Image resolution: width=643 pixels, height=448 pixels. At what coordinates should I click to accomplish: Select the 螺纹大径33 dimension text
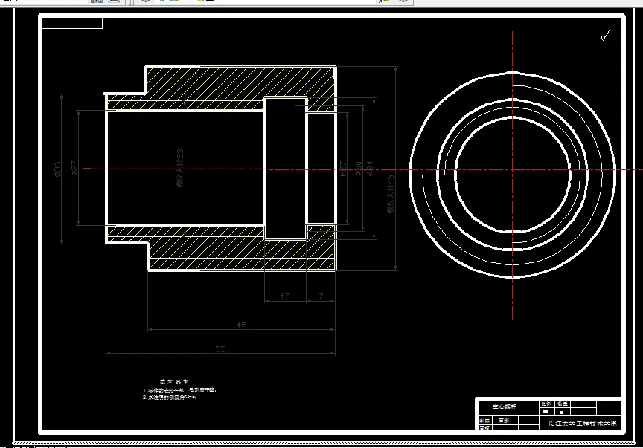(180, 169)
